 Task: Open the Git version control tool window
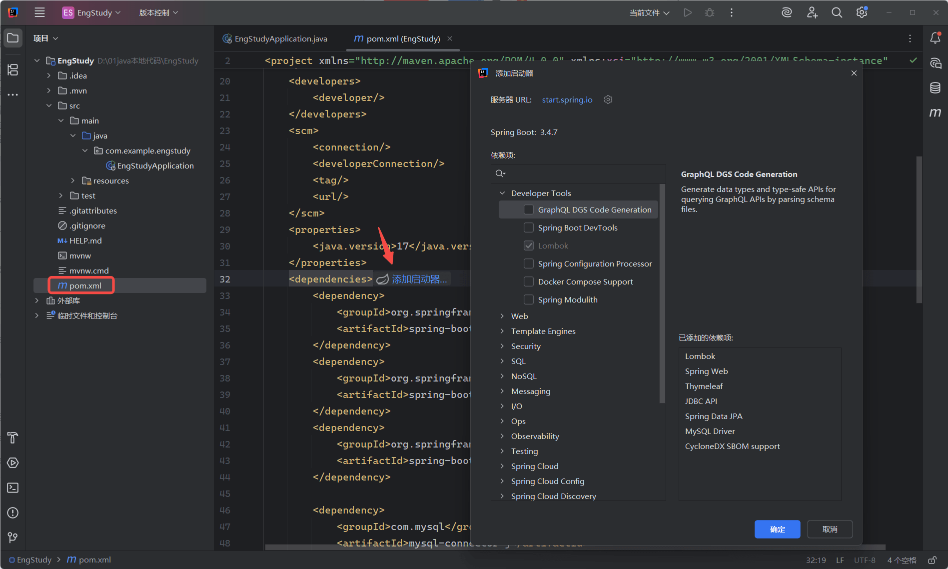[x=13, y=538]
